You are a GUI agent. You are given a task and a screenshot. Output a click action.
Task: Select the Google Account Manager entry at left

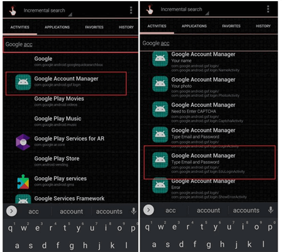pos(66,83)
